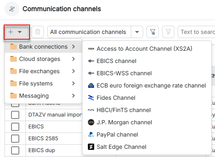Tick the DTAZV manual import row checkbox
215x157 pixels.
coord(15,115)
